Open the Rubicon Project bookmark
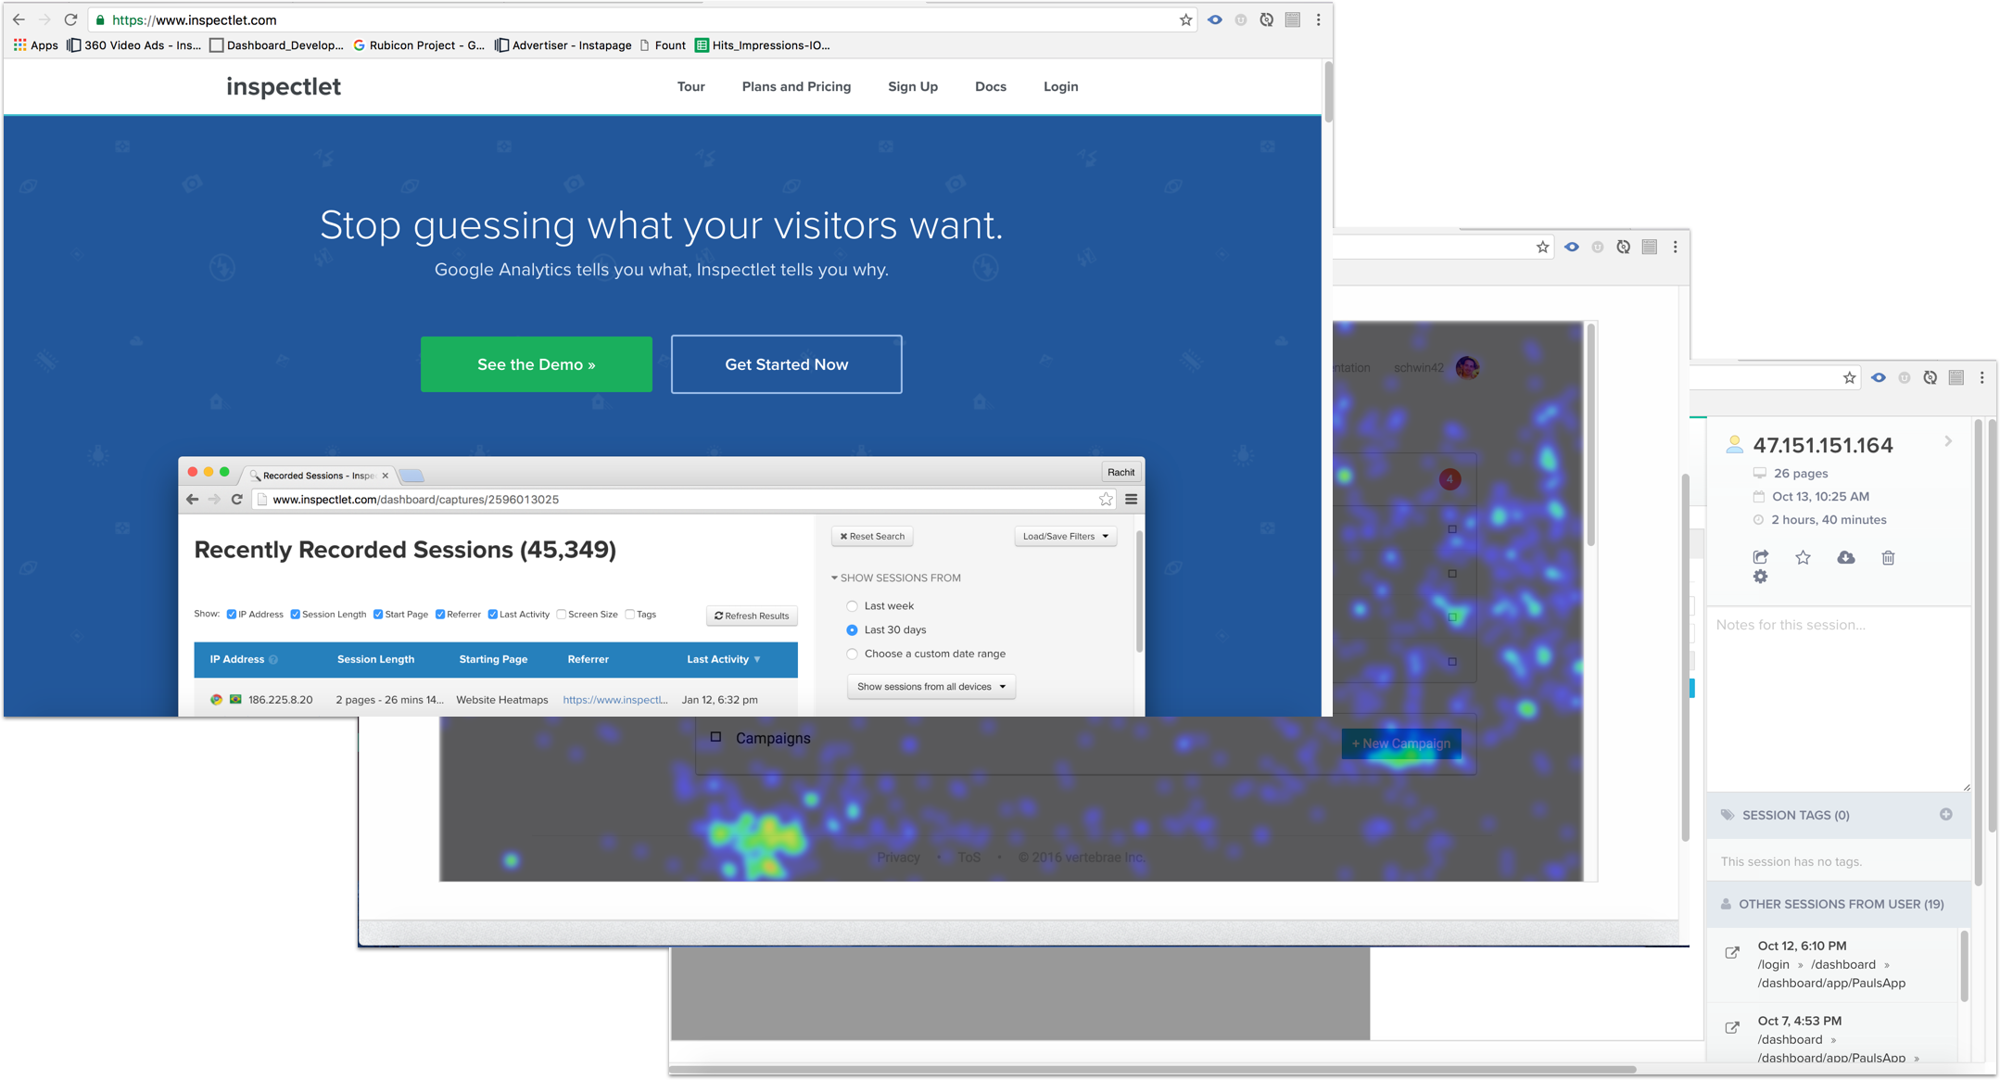The image size is (2000, 1080). coord(419,44)
